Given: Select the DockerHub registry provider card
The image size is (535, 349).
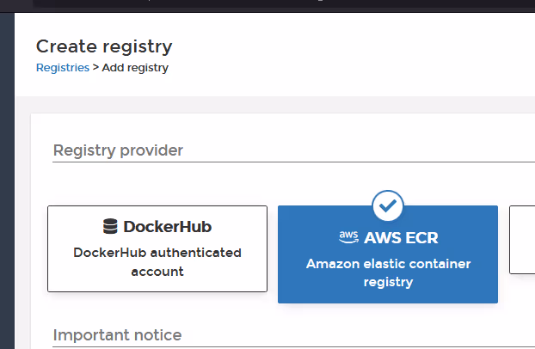Looking at the screenshot, I should (157, 248).
